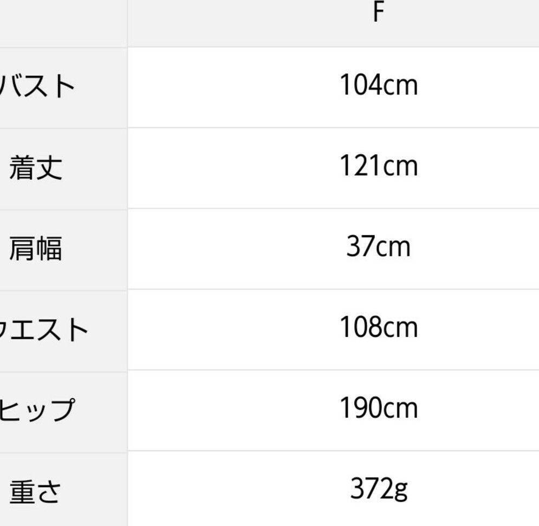This screenshot has height=526, width=539.
Task: Select the 肩幅 row label
Action: [x=36, y=249]
